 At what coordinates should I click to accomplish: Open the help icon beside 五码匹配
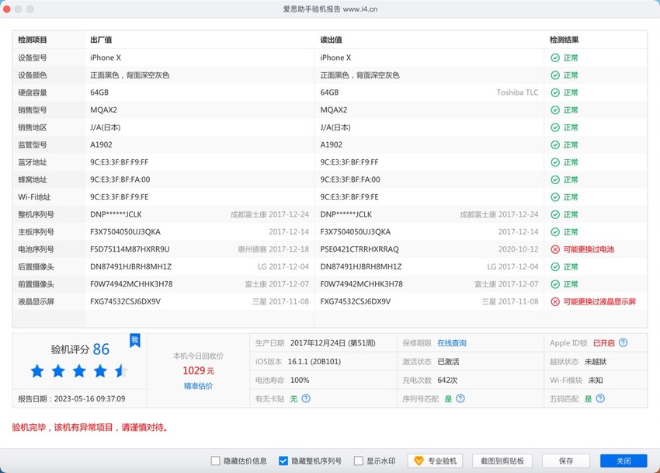600,398
